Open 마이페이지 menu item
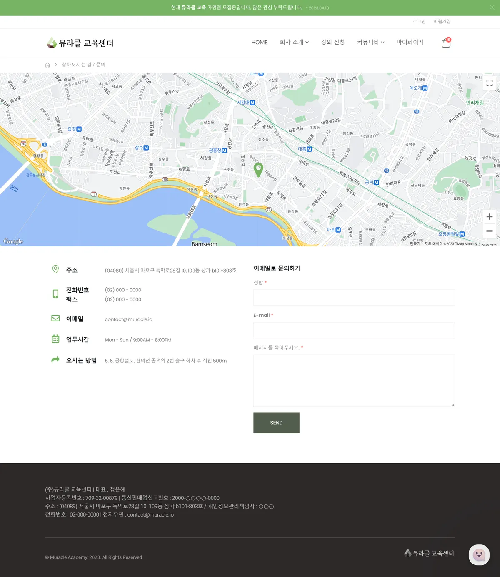500x577 pixels. pos(410,42)
